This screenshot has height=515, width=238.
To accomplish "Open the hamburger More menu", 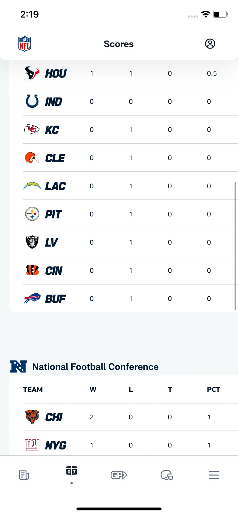I will [x=214, y=475].
